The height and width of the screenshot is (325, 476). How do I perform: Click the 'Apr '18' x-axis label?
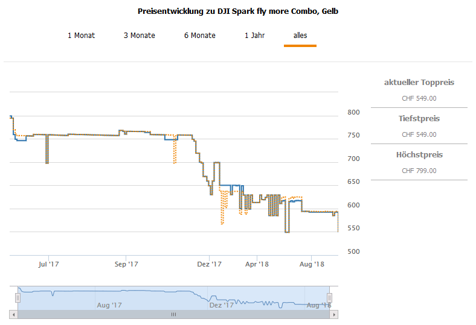tap(257, 264)
